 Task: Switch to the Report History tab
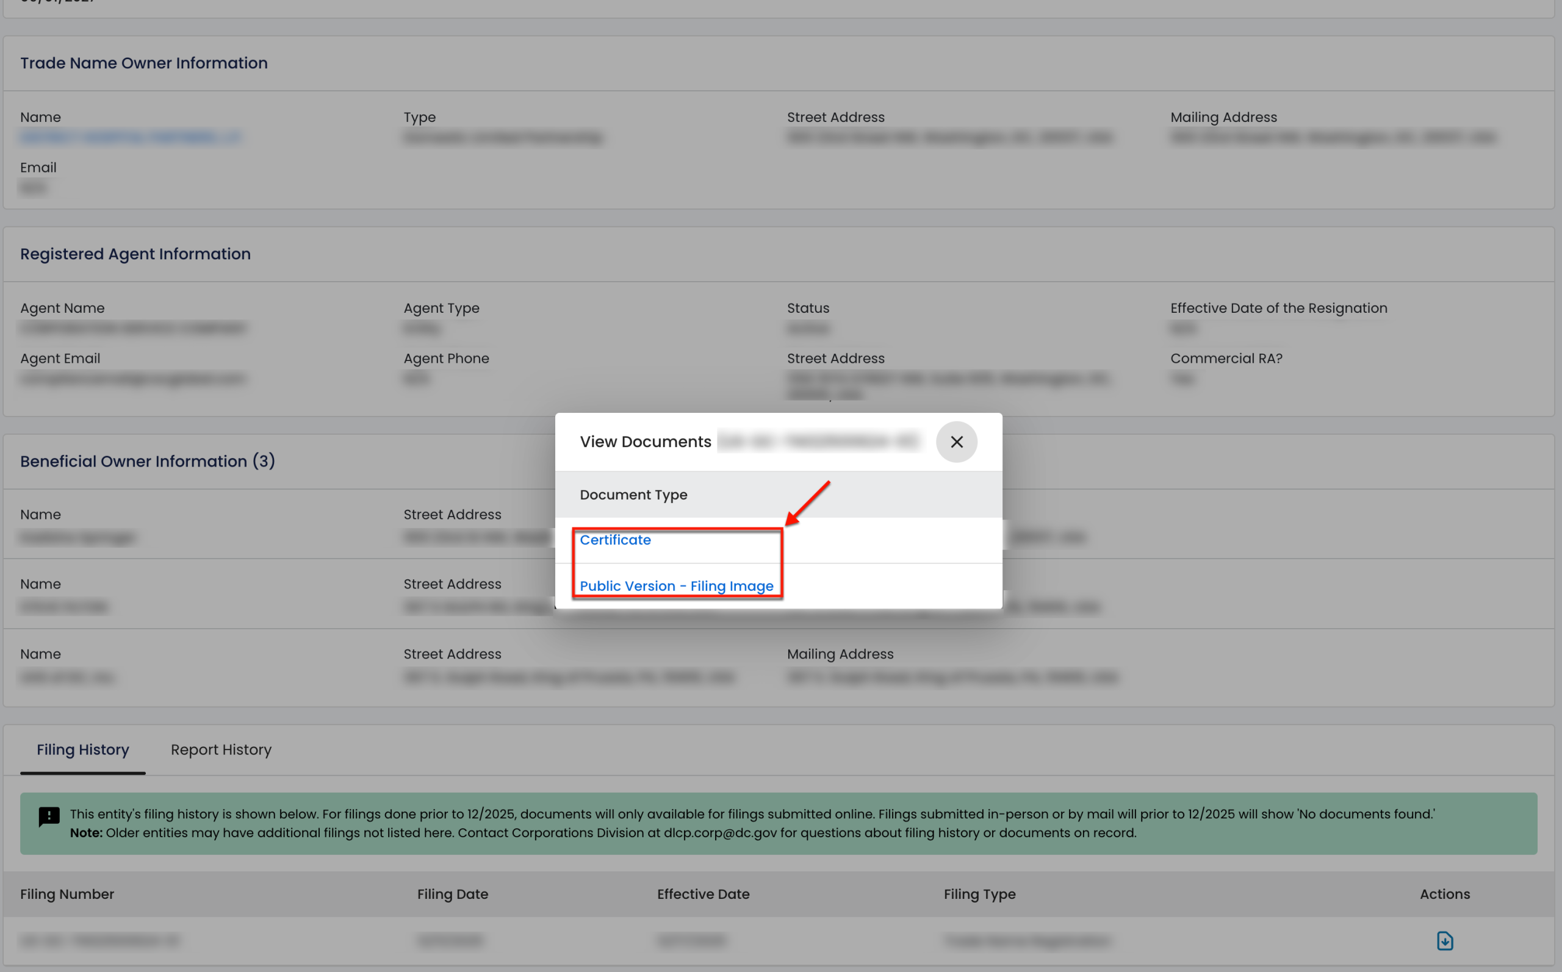[221, 749]
